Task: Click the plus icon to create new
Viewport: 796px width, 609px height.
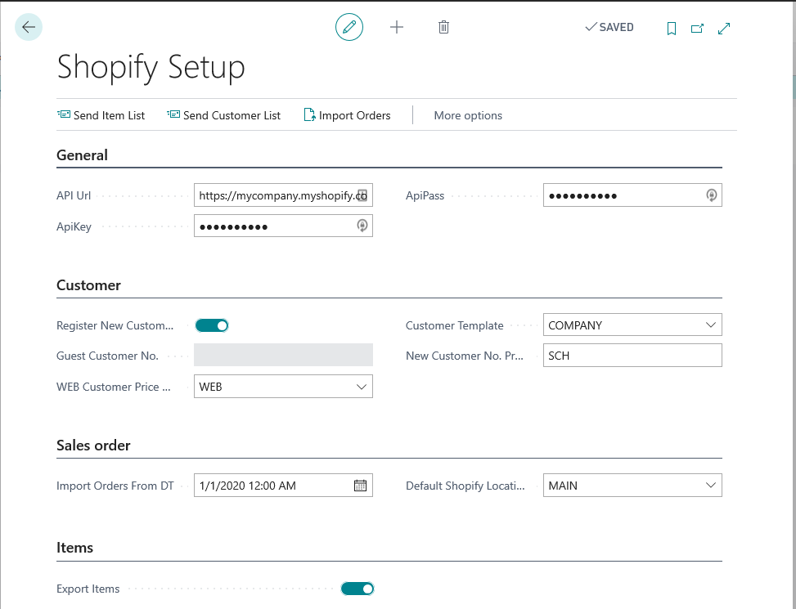Action: pos(397,27)
